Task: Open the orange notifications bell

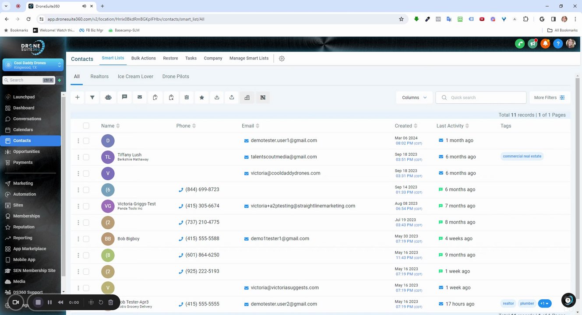Action: pos(545,43)
